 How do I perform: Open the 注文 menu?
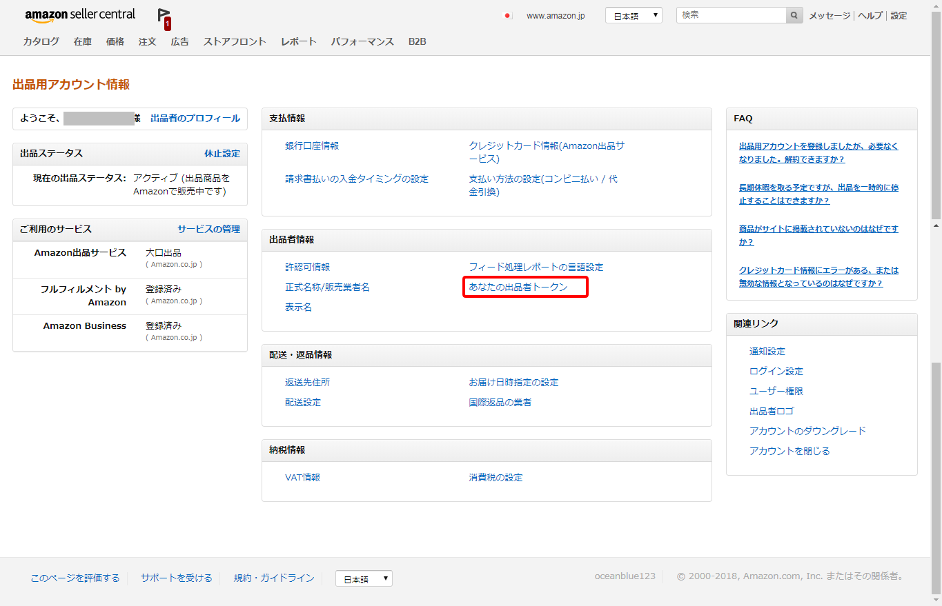(148, 41)
